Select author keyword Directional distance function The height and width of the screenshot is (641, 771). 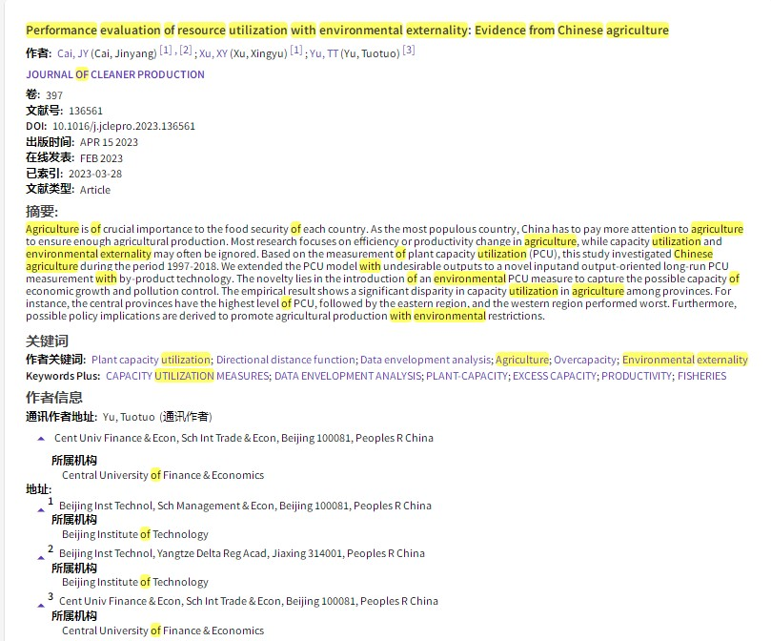[x=285, y=360]
